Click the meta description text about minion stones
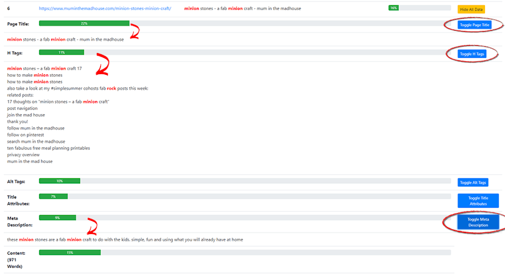 click(125, 240)
